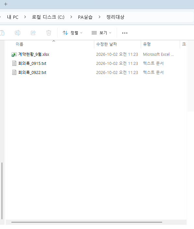Select the file 회의록_0922.txt
Image resolution: width=194 pixels, height=229 pixels.
32,73
